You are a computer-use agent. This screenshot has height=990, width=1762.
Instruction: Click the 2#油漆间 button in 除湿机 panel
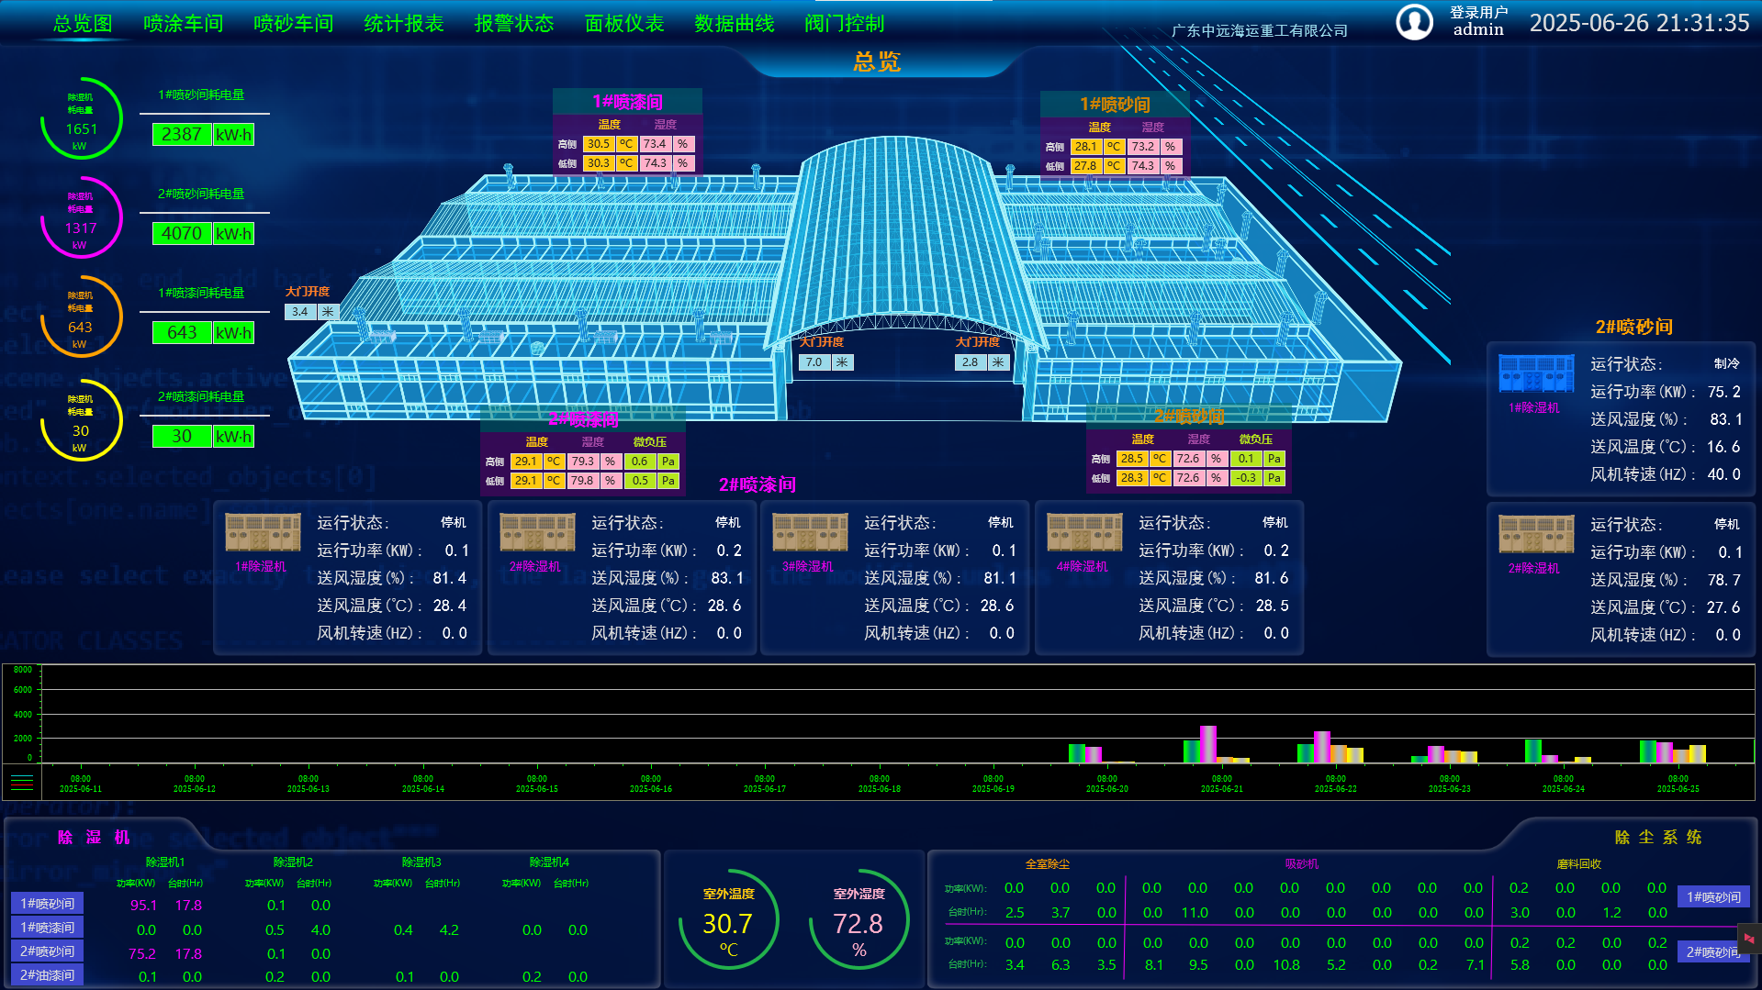pos(47,975)
